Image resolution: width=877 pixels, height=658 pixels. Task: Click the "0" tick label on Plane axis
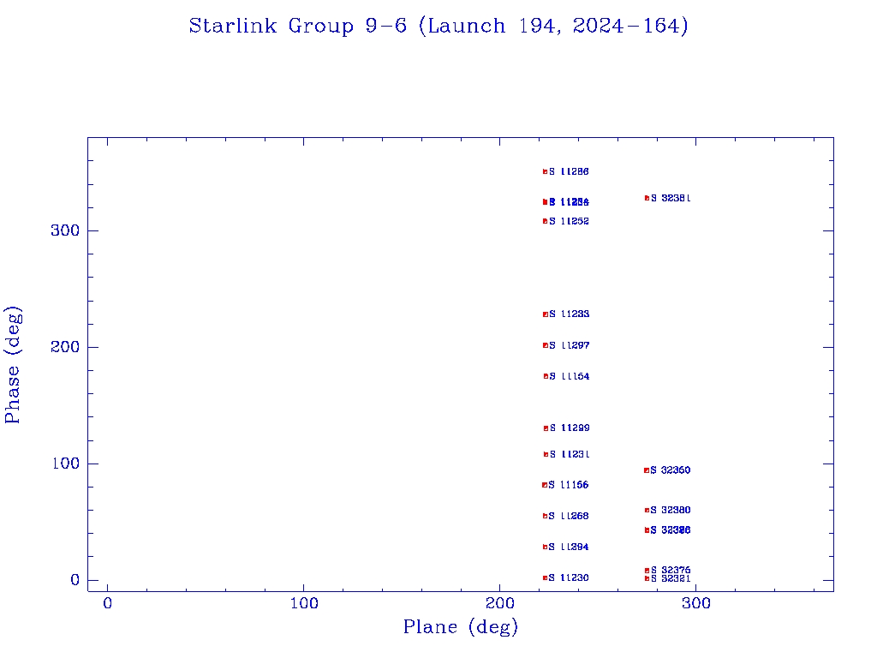point(107,603)
